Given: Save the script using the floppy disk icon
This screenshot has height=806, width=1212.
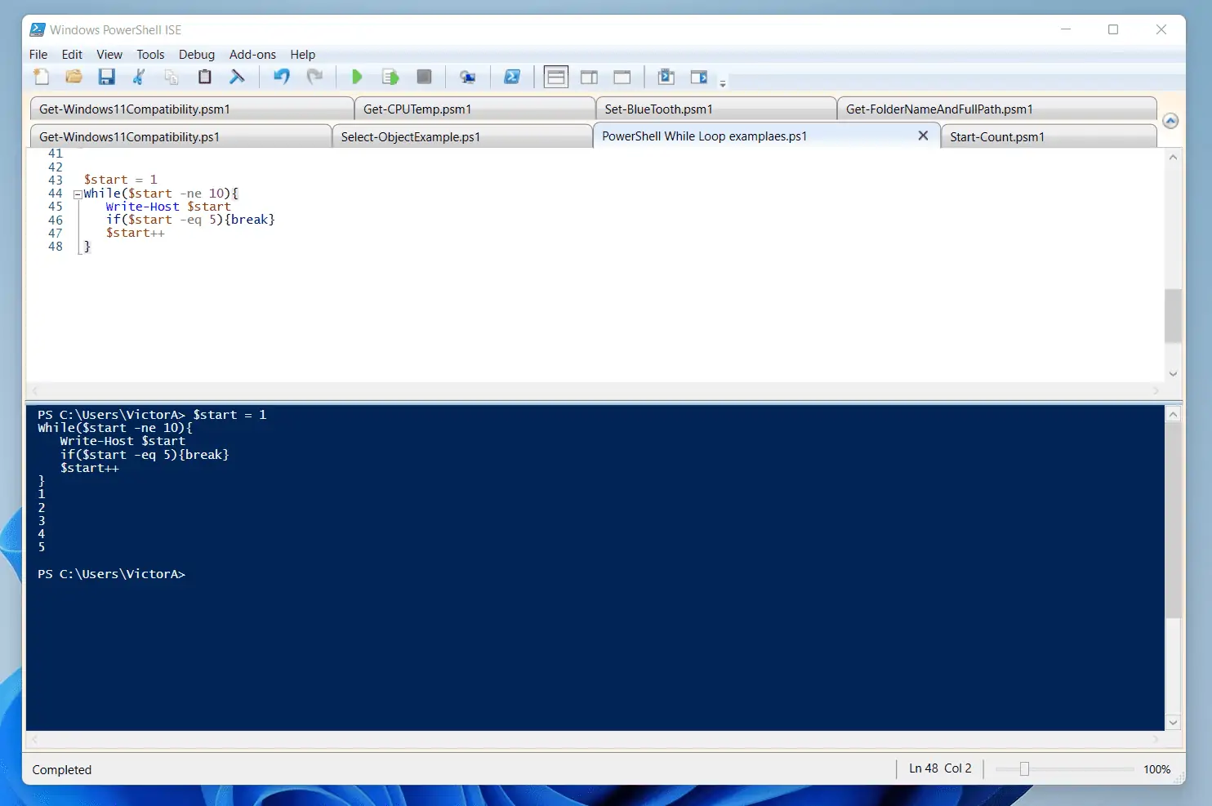Looking at the screenshot, I should pyautogui.click(x=106, y=77).
